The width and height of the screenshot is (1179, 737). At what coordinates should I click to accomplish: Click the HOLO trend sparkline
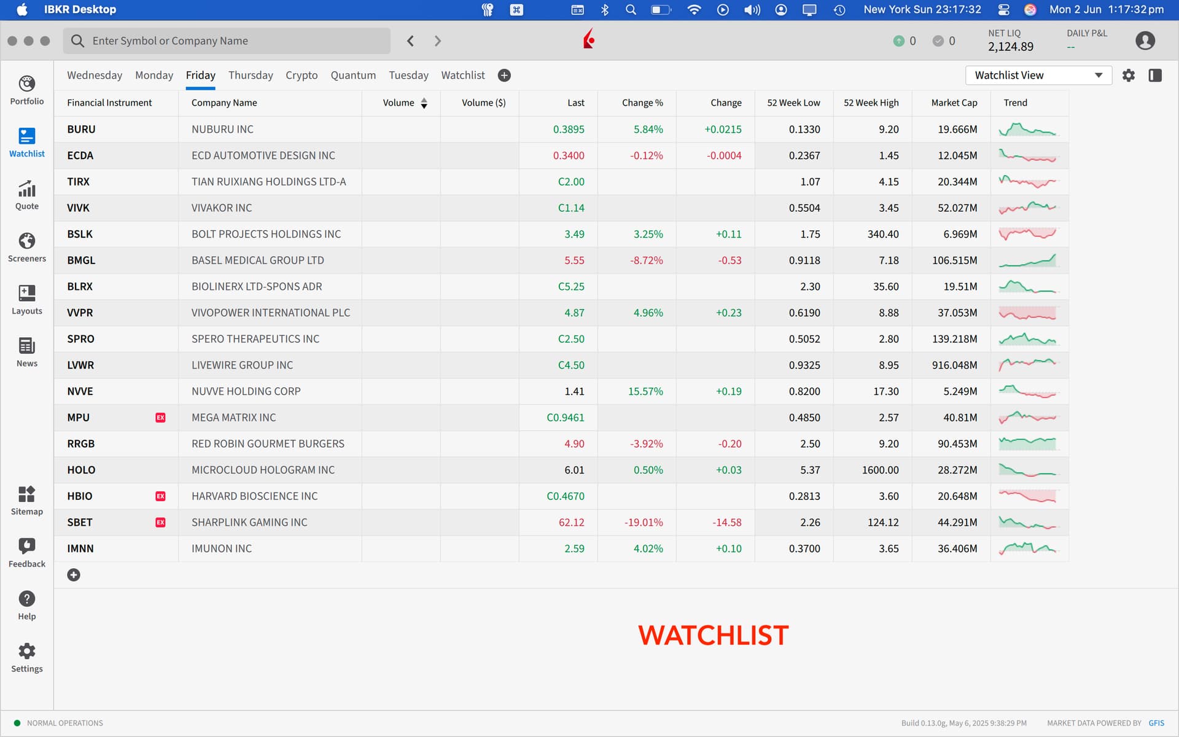[x=1028, y=470]
